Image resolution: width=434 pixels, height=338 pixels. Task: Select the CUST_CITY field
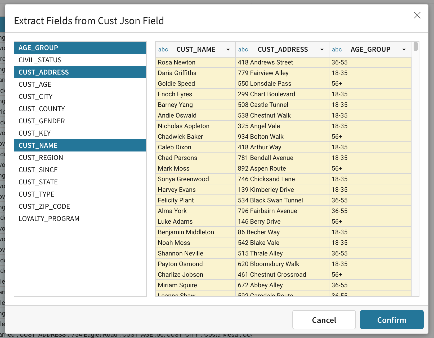(x=80, y=97)
